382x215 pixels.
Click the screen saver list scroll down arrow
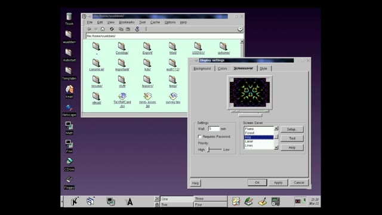(x=276, y=148)
